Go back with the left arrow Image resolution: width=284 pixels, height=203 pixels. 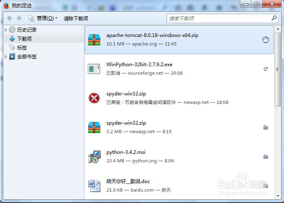coord(9,18)
